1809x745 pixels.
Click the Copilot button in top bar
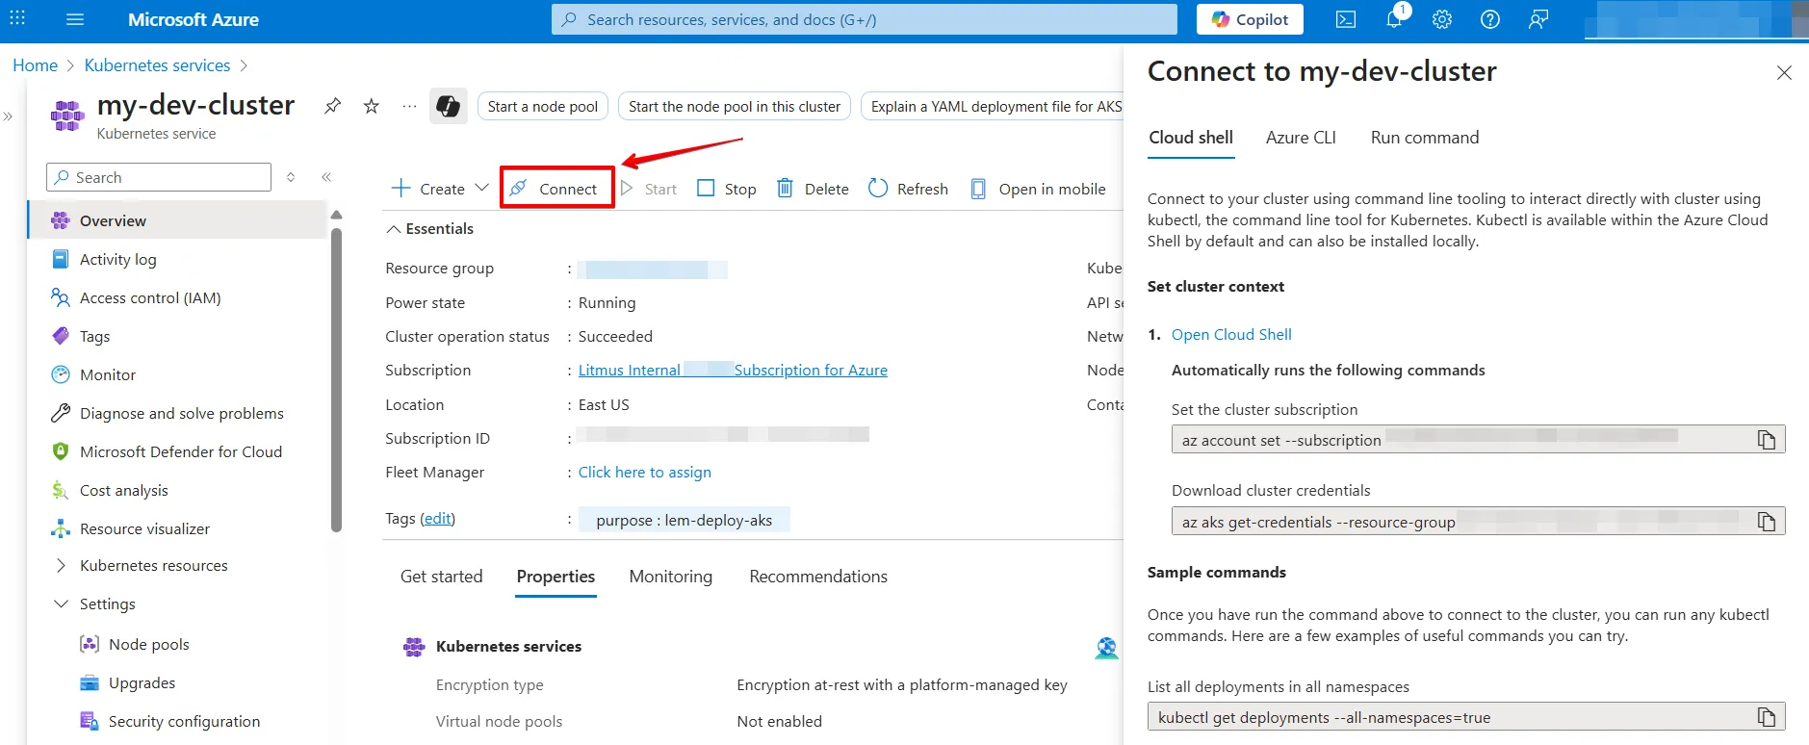click(x=1250, y=19)
